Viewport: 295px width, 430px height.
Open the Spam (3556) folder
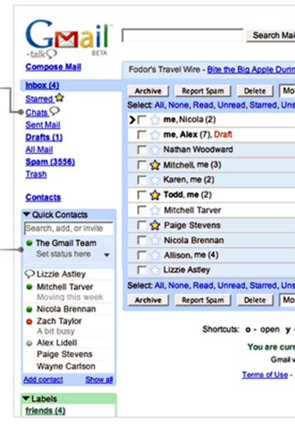[x=50, y=162]
